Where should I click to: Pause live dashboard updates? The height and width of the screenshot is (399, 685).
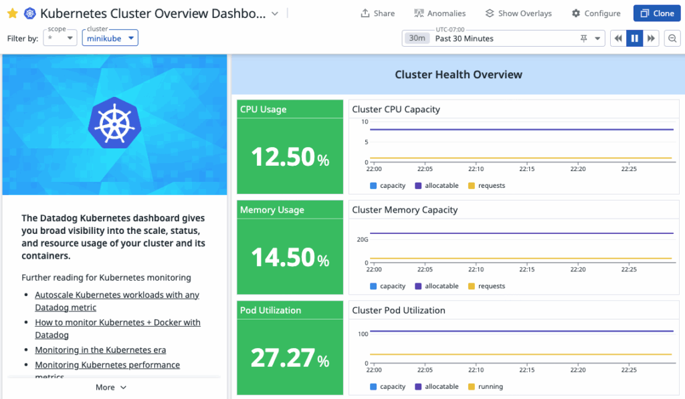(635, 39)
